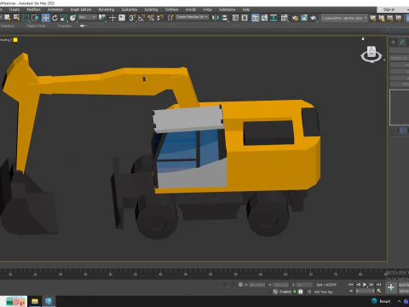
Task: Switch to Object Paint ribbon tab
Action: (37, 26)
